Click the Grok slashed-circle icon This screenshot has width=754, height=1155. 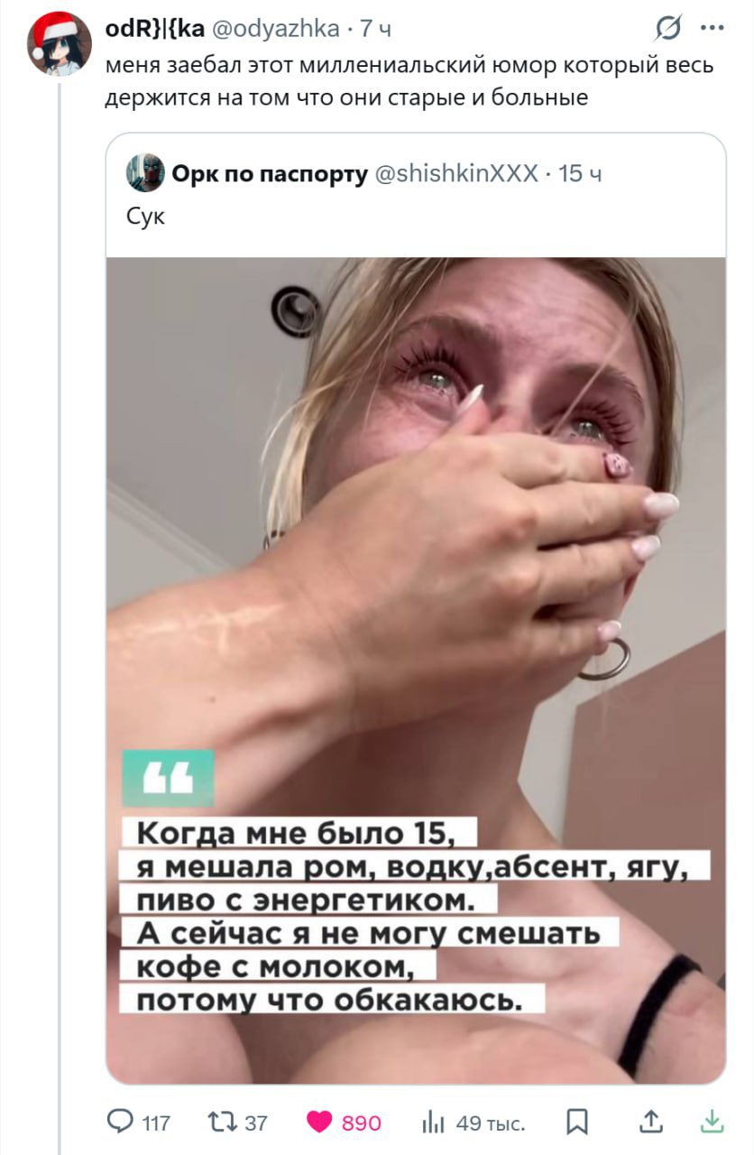(667, 30)
